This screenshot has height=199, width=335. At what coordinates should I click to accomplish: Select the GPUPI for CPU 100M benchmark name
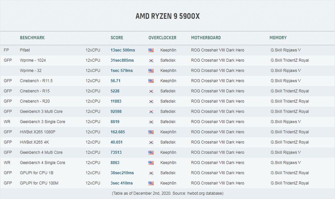coord(39,183)
